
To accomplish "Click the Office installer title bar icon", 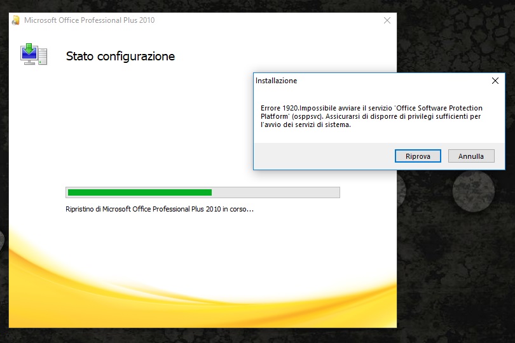I will point(15,20).
